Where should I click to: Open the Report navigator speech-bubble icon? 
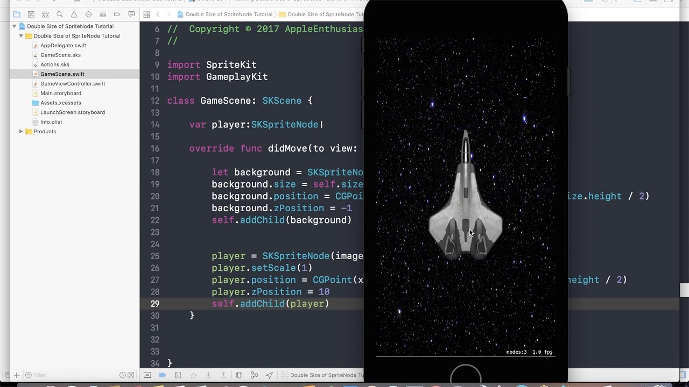(131, 15)
